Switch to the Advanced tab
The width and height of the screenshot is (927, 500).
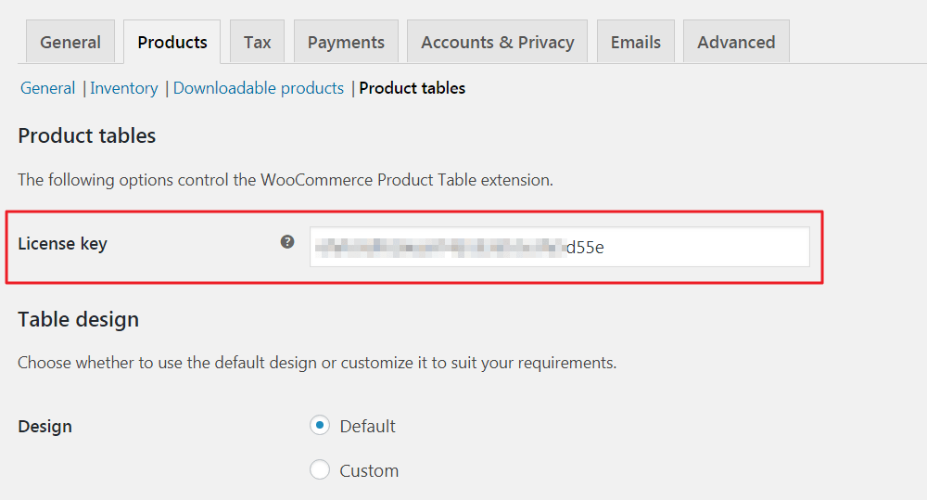[736, 43]
